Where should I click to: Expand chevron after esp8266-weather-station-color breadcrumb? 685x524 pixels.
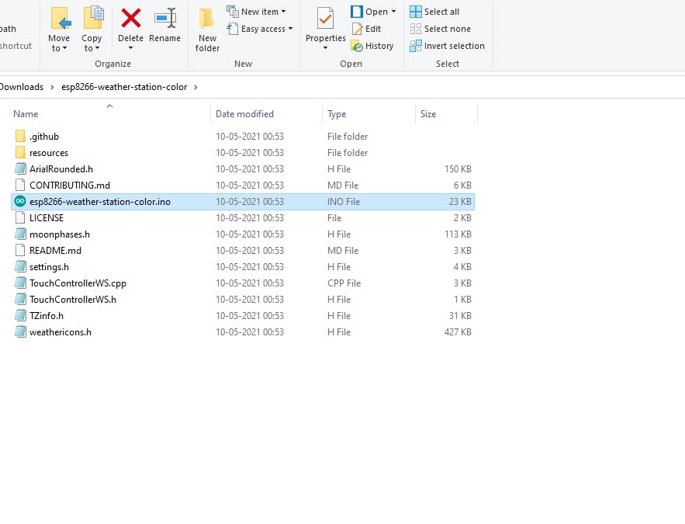pyautogui.click(x=195, y=87)
